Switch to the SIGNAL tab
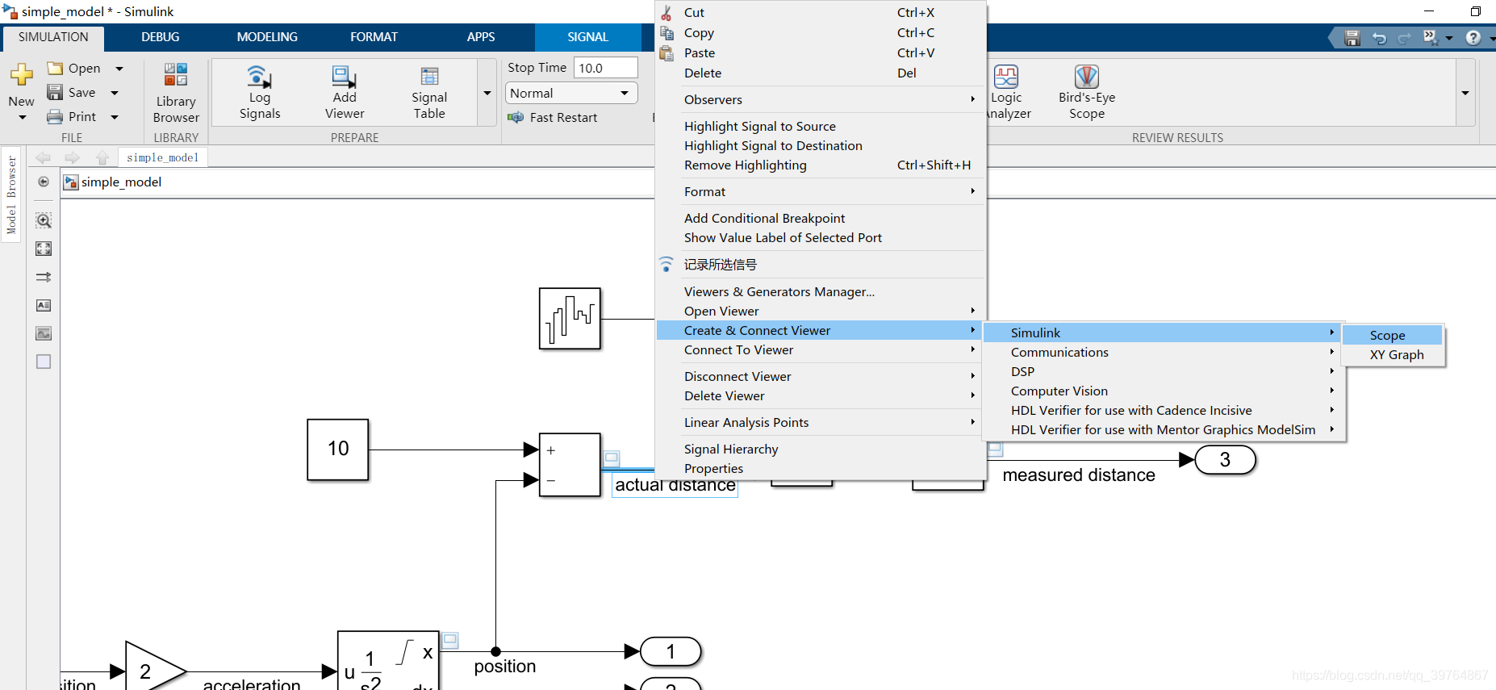The width and height of the screenshot is (1496, 690). 587,37
